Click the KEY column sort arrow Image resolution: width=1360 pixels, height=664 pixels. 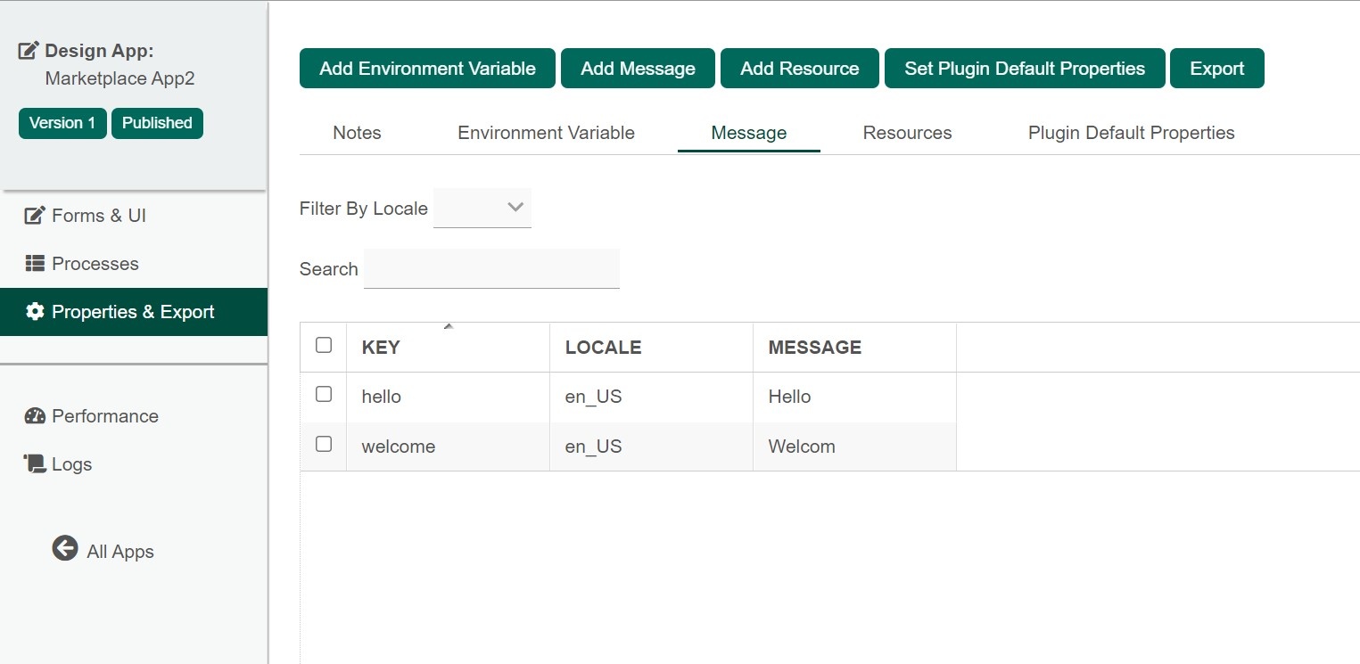449,327
